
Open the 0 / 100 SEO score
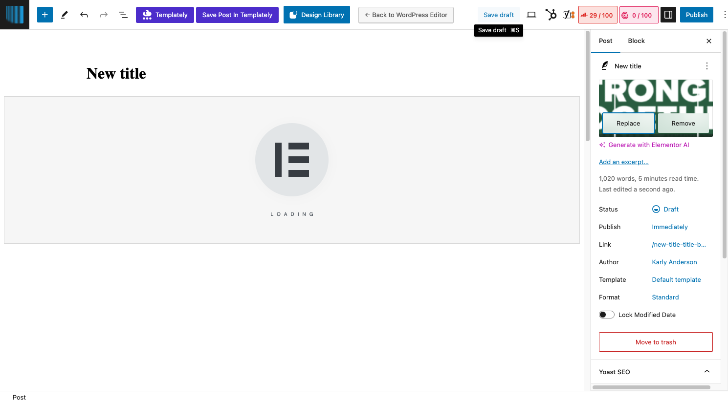point(639,15)
